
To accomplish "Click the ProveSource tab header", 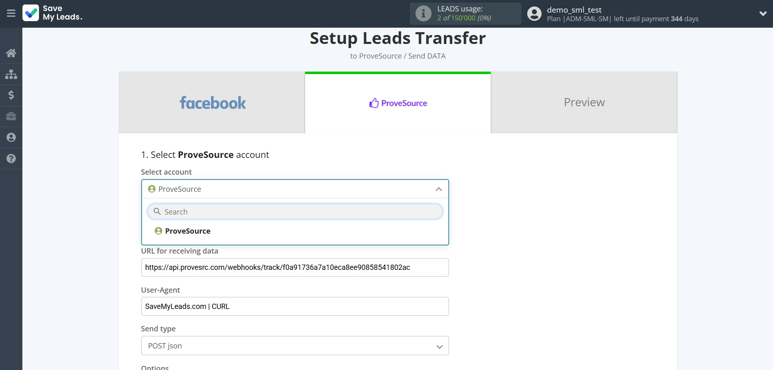I will click(397, 102).
